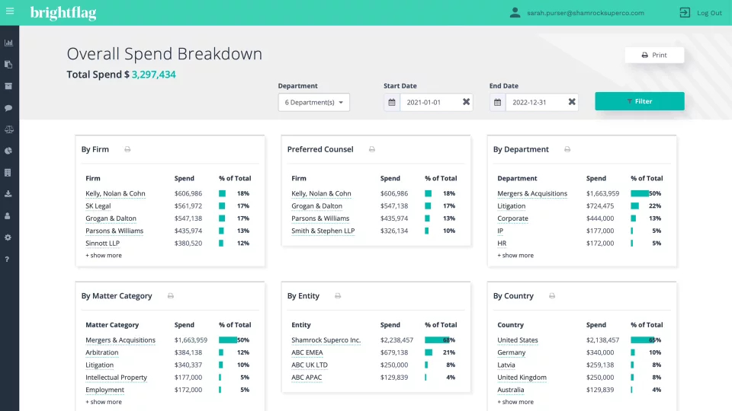Screen dimensions: 732x411
Task: Open Corporate department link
Action: click(x=512, y=218)
